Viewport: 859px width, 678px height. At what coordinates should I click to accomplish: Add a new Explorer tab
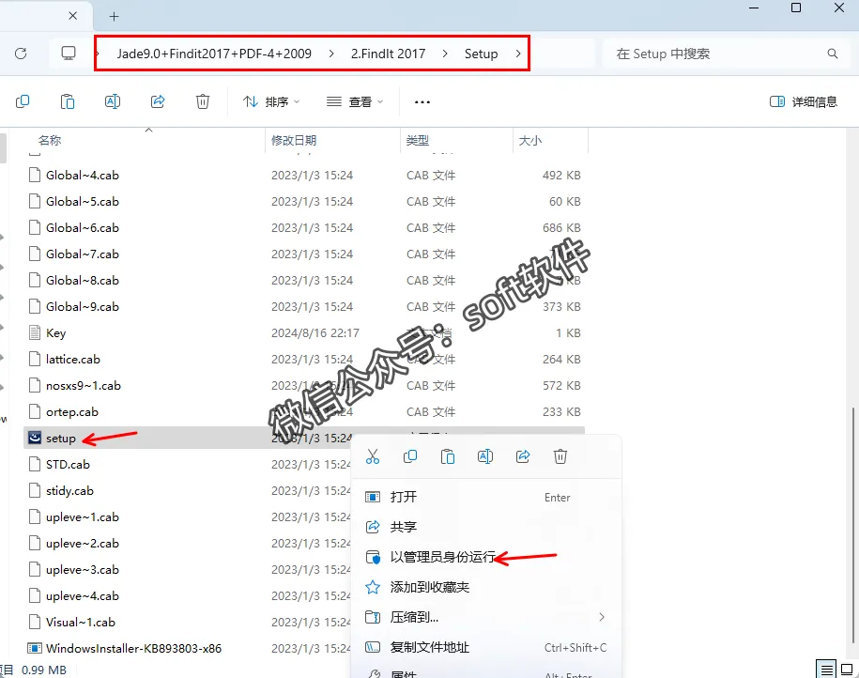point(114,17)
